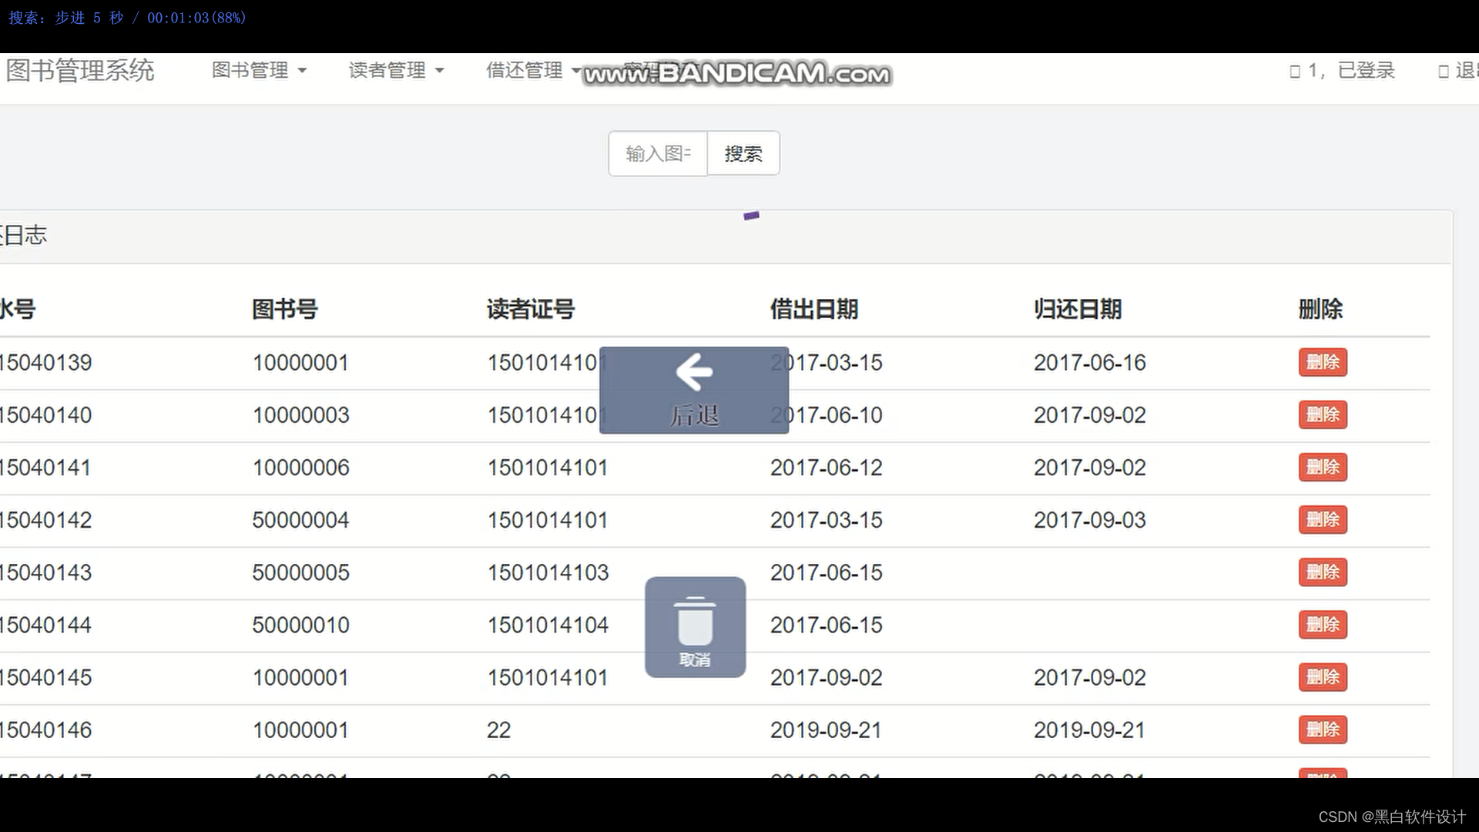
Task: Click the 图书号 column header
Action: tap(285, 309)
